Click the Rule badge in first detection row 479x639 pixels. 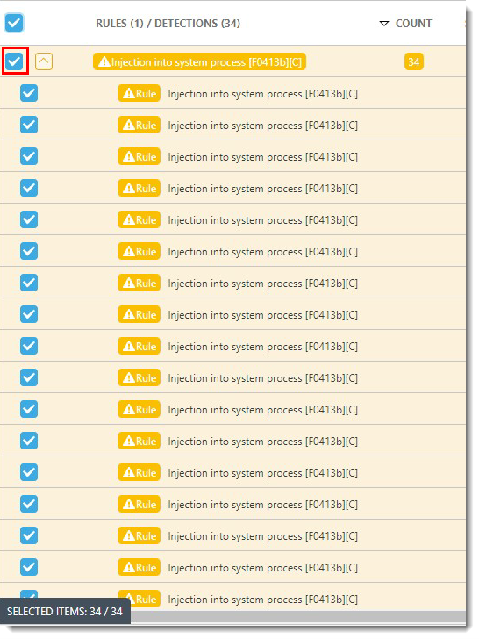click(x=139, y=93)
